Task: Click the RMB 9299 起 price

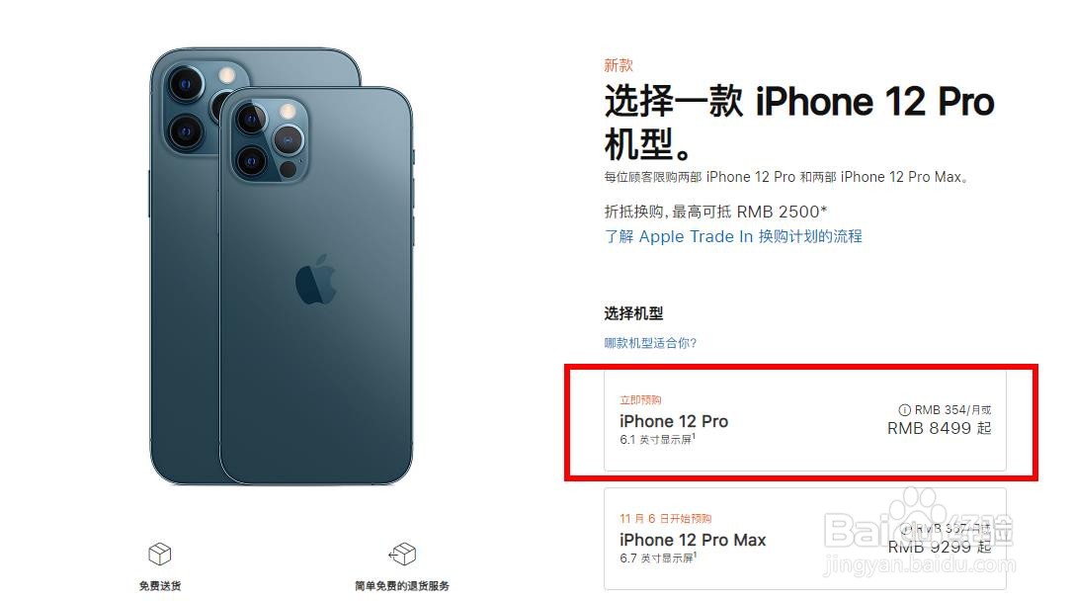Action: pyautogui.click(x=939, y=547)
